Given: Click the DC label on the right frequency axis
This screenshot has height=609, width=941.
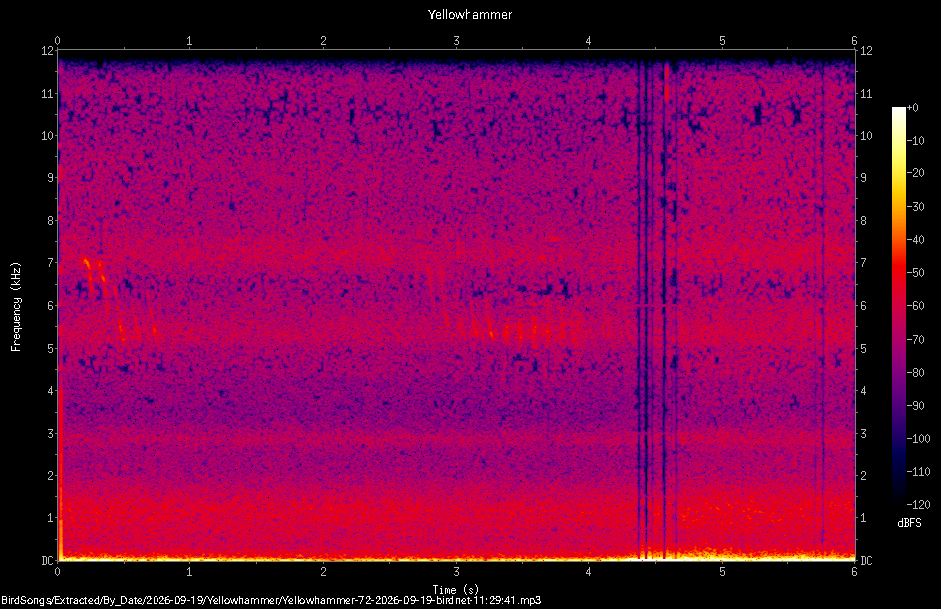Looking at the screenshot, I should pos(866,561).
